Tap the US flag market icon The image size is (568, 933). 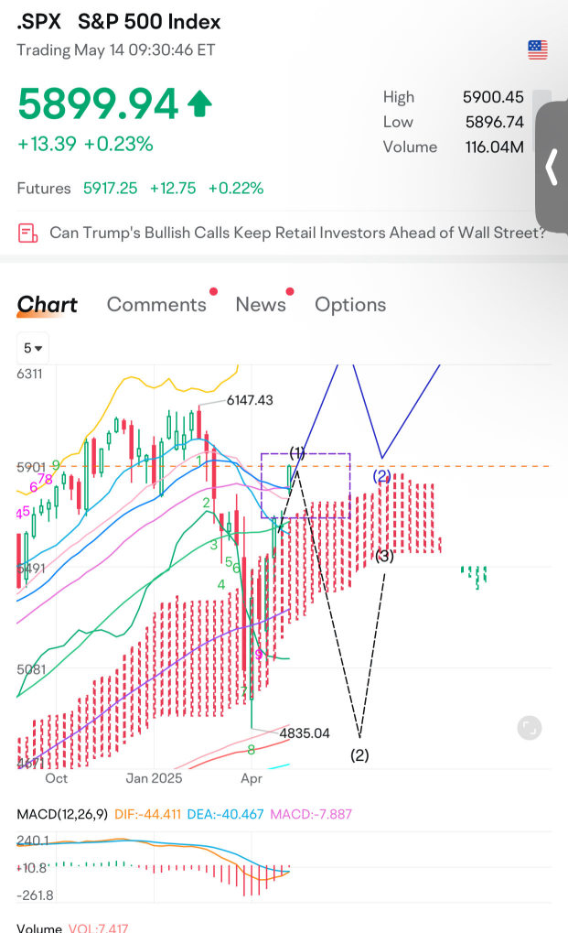(x=537, y=50)
